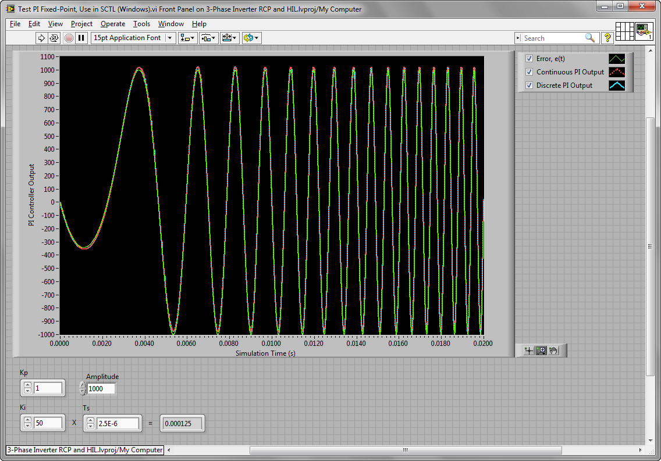Toggle the Error, e(t) plot checkbox
Screen dimensions: 661x461
point(529,59)
